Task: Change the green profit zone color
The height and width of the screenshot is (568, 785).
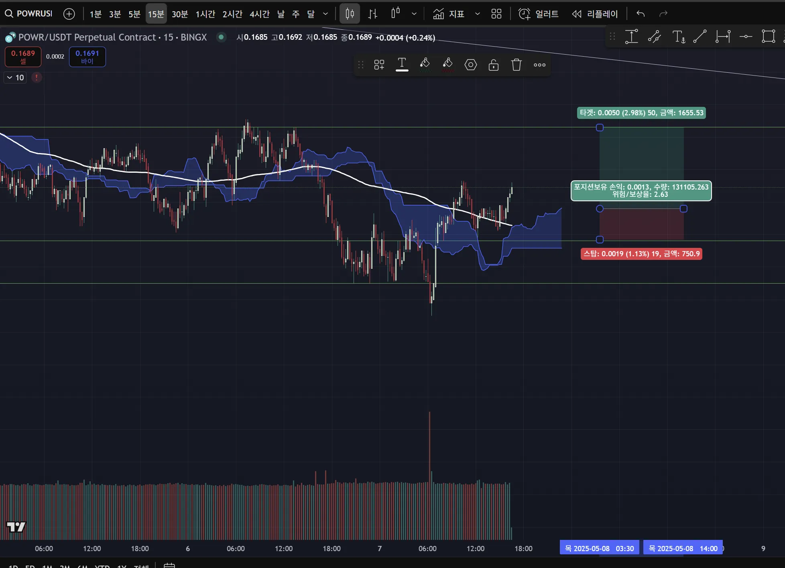Action: click(x=425, y=65)
